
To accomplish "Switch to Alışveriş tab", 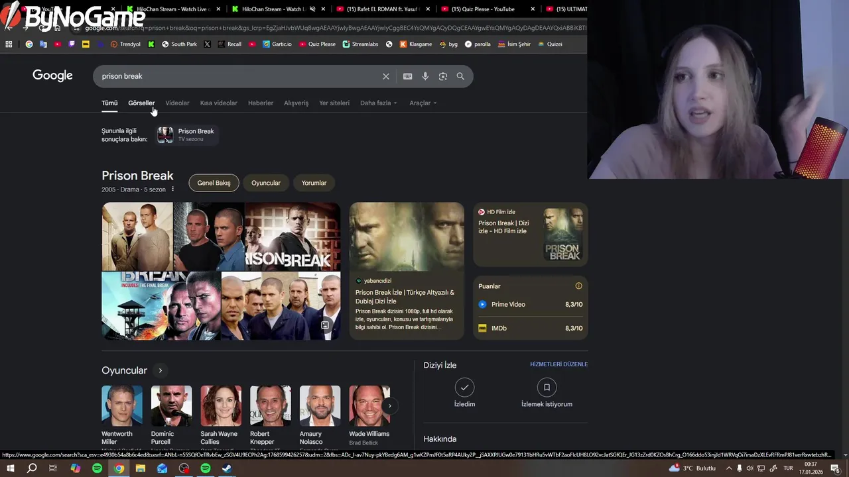I will (296, 103).
